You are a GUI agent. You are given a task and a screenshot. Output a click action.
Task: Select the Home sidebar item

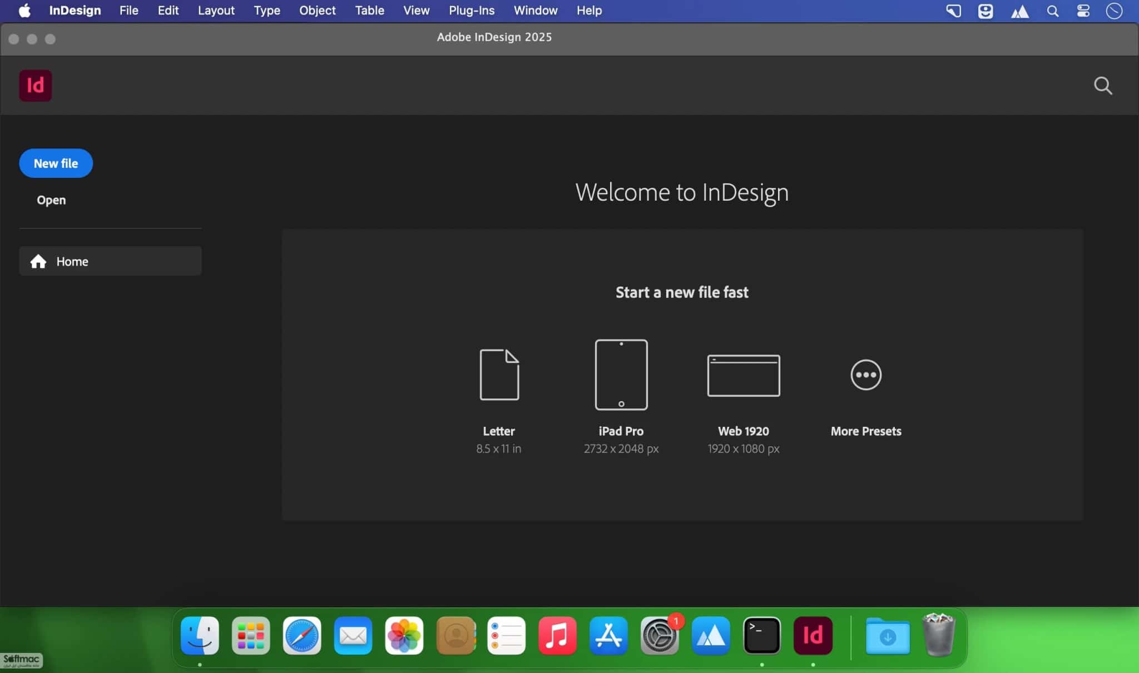110,261
